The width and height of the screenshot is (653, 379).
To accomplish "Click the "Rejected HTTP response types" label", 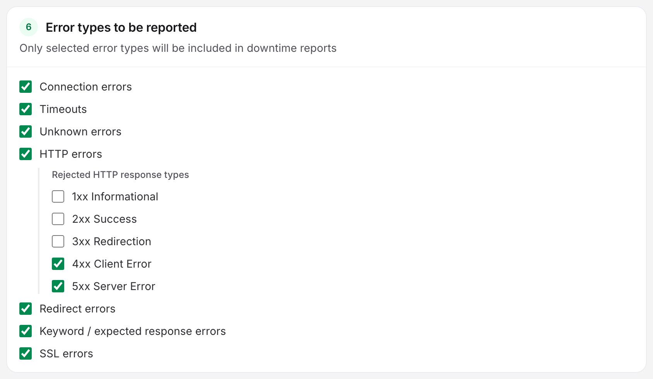I will 120,175.
